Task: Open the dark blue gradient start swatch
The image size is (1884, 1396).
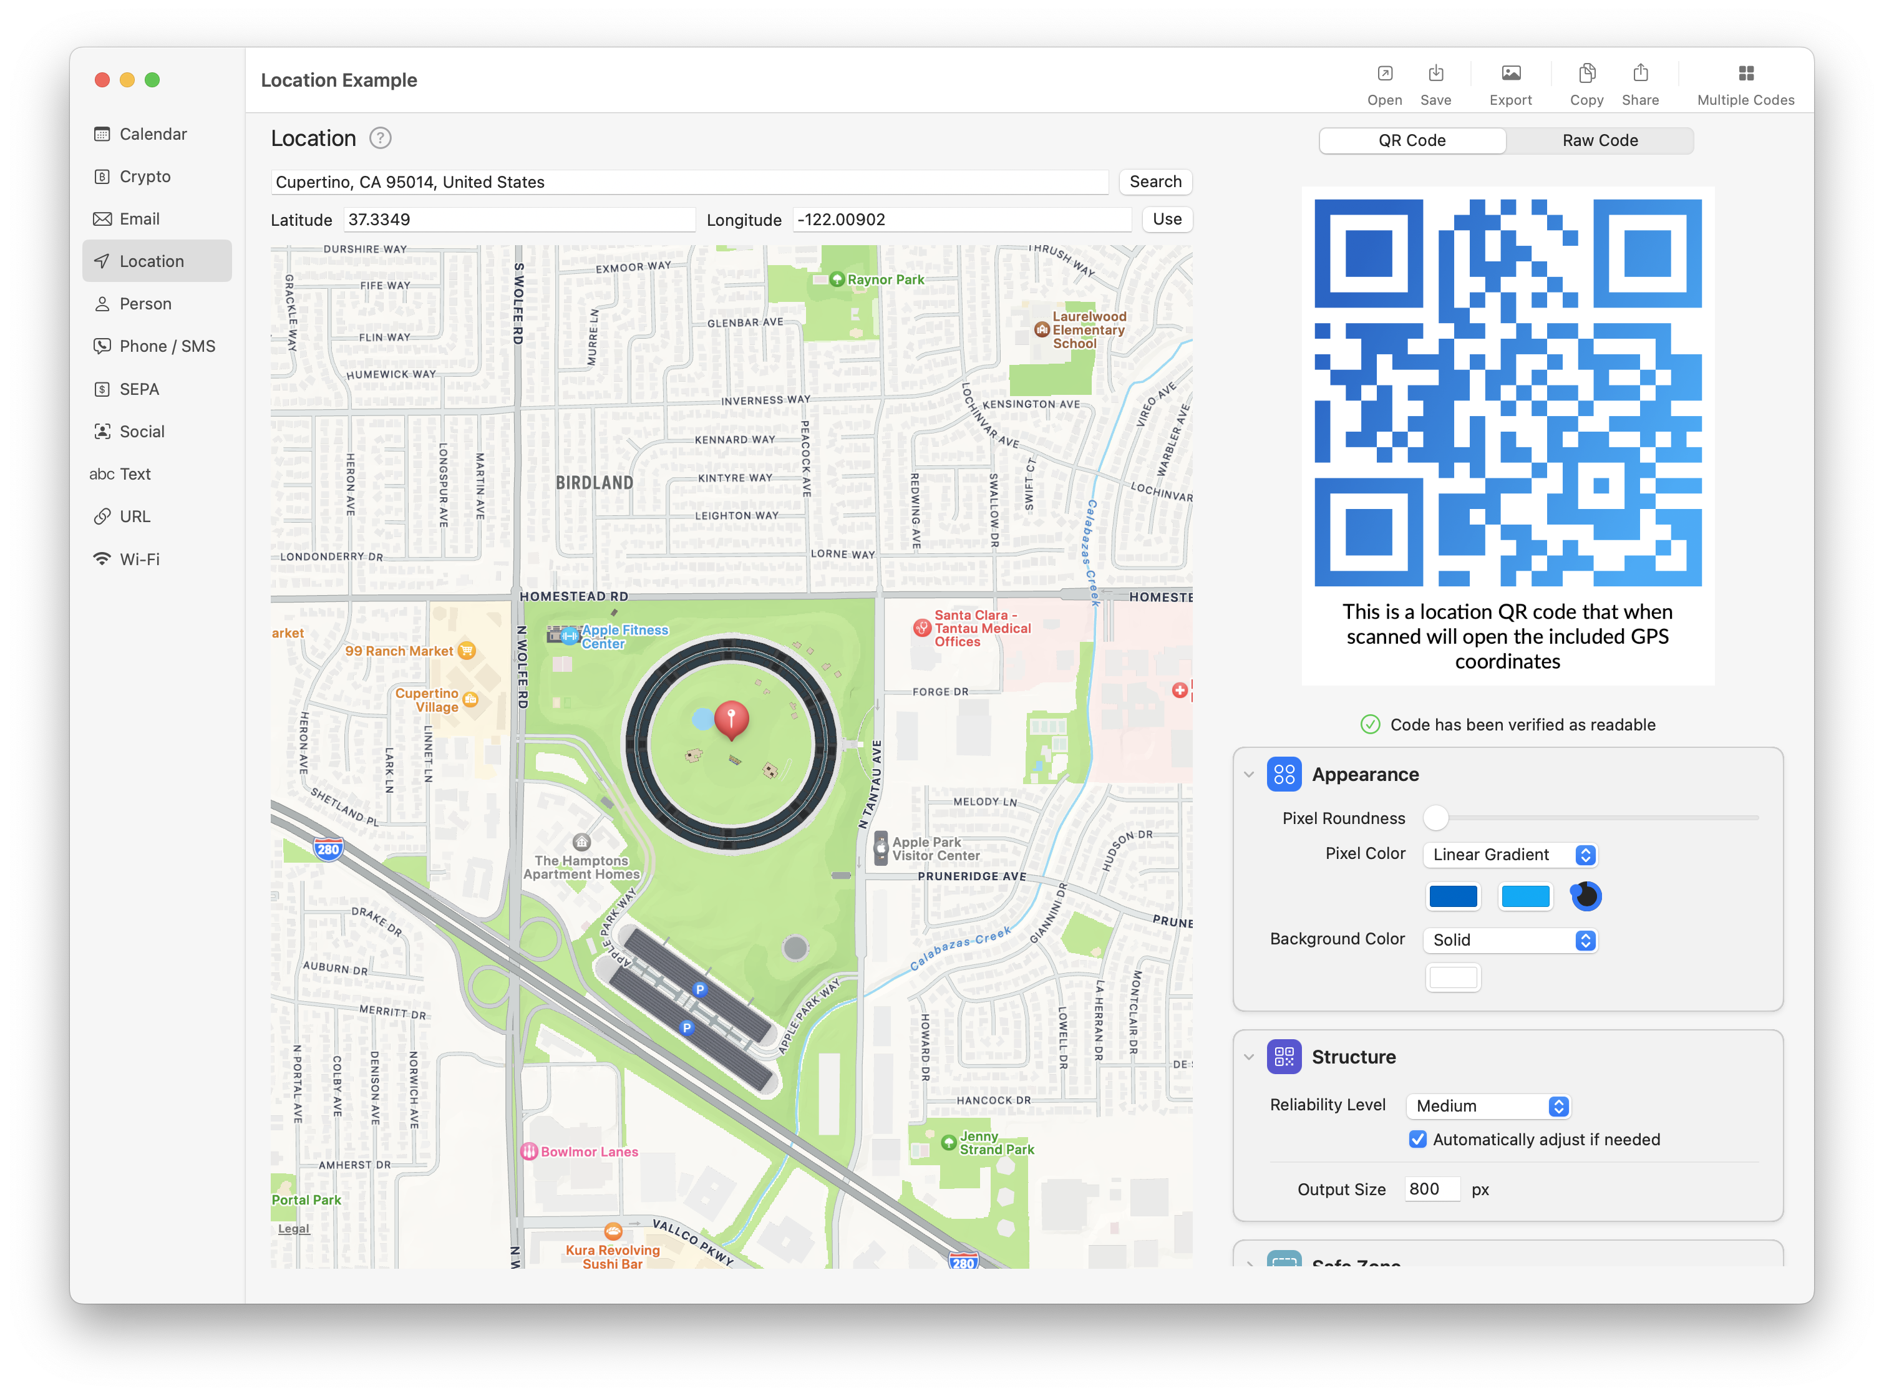Action: click(1453, 896)
